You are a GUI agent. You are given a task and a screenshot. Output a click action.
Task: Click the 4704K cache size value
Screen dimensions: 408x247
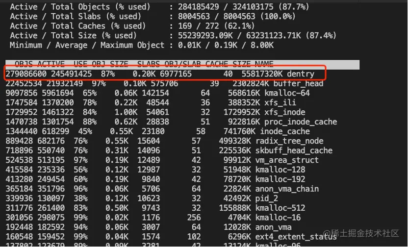239,218
